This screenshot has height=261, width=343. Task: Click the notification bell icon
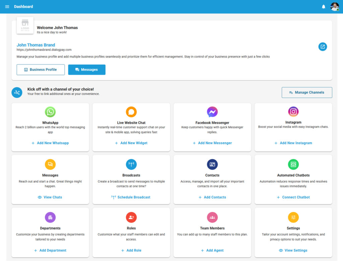point(324,7)
